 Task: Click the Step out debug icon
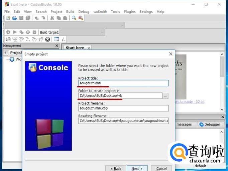(34, 39)
